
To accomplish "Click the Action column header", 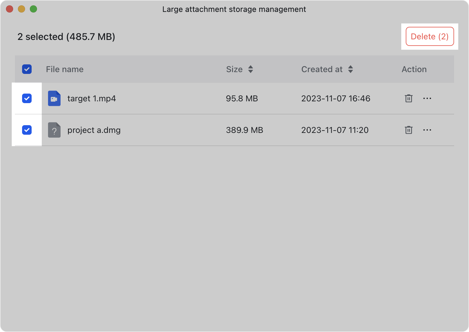I will (x=414, y=69).
